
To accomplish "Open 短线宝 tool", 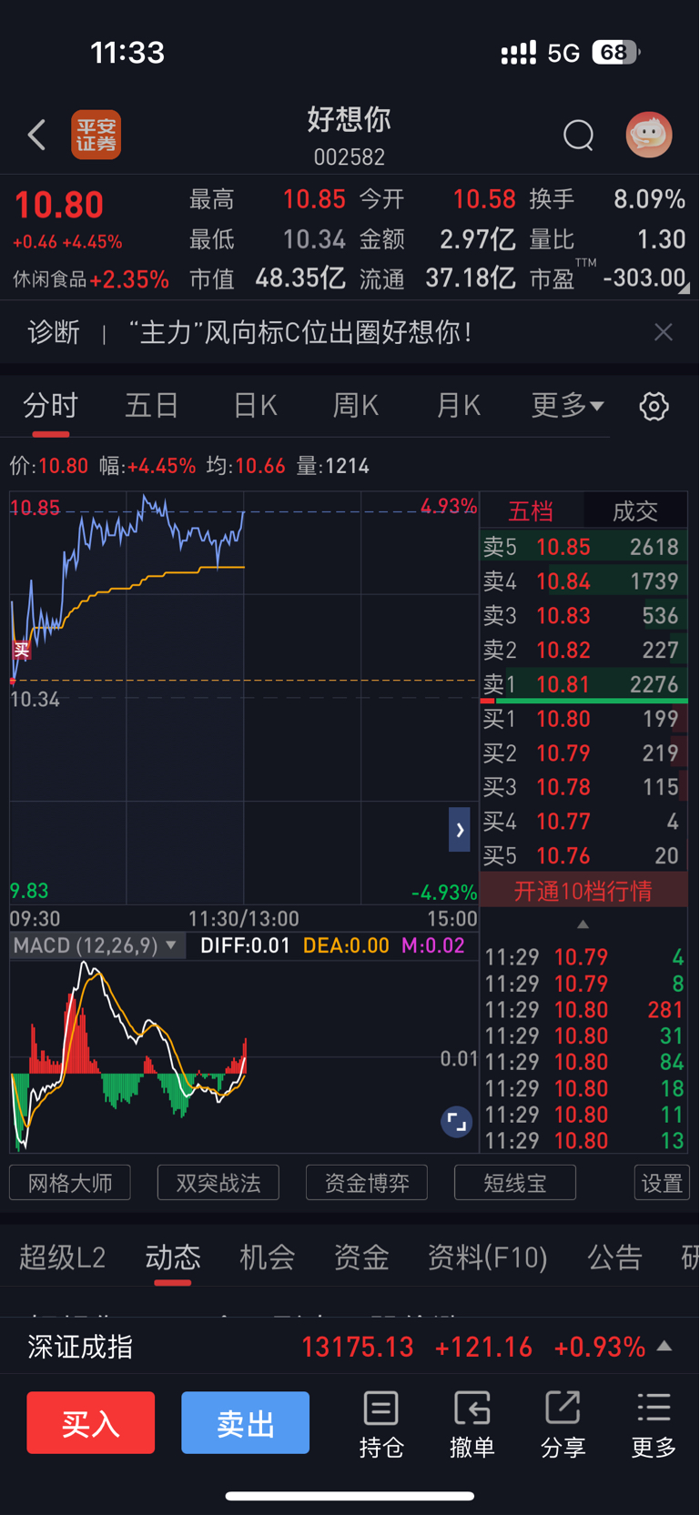I will [515, 1183].
